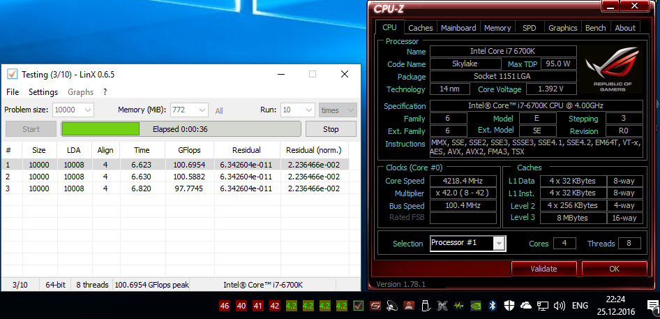Click the tray temperature icon showing 46
The image size is (660, 319).
225,306
